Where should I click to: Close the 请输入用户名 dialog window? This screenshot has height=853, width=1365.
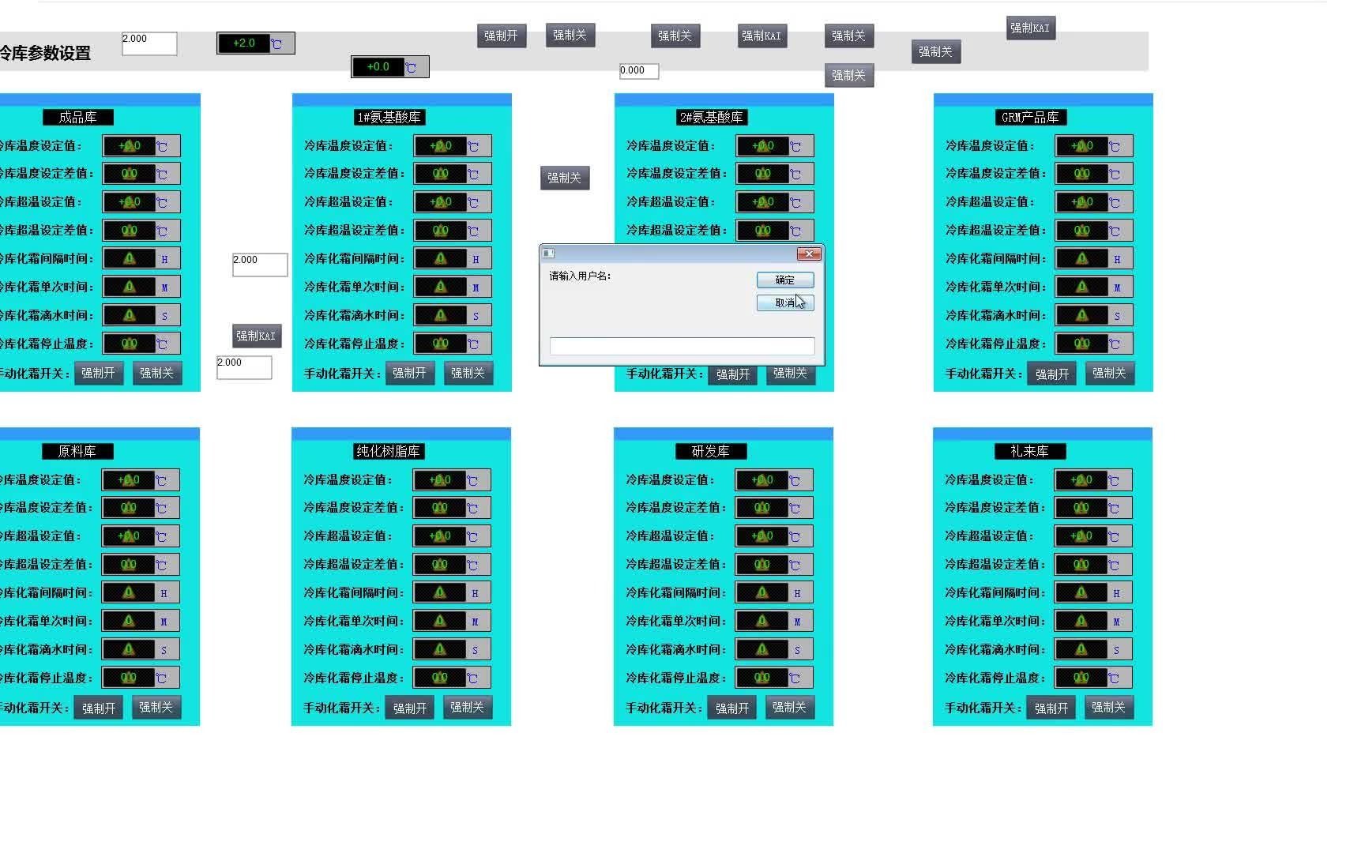809,254
